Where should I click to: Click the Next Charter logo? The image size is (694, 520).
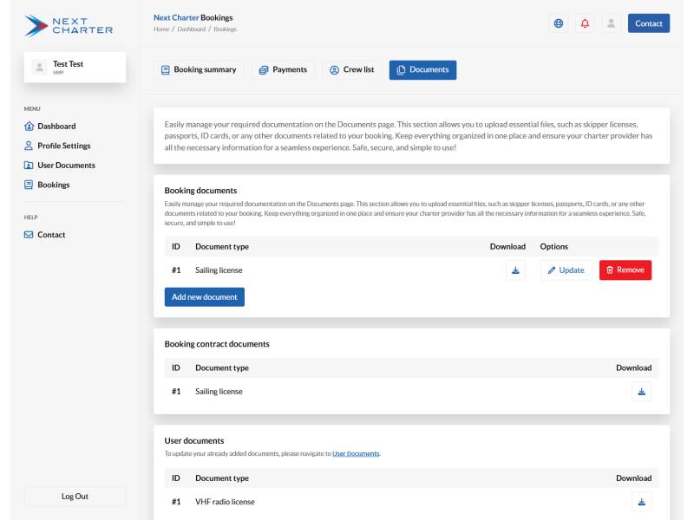(x=69, y=26)
